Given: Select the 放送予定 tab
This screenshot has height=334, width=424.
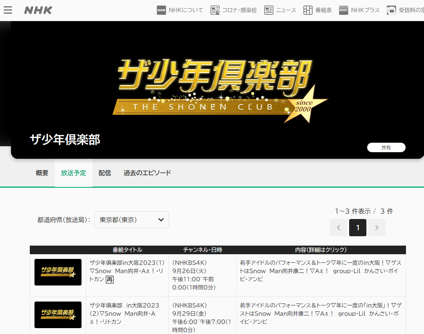Looking at the screenshot, I should [x=74, y=173].
